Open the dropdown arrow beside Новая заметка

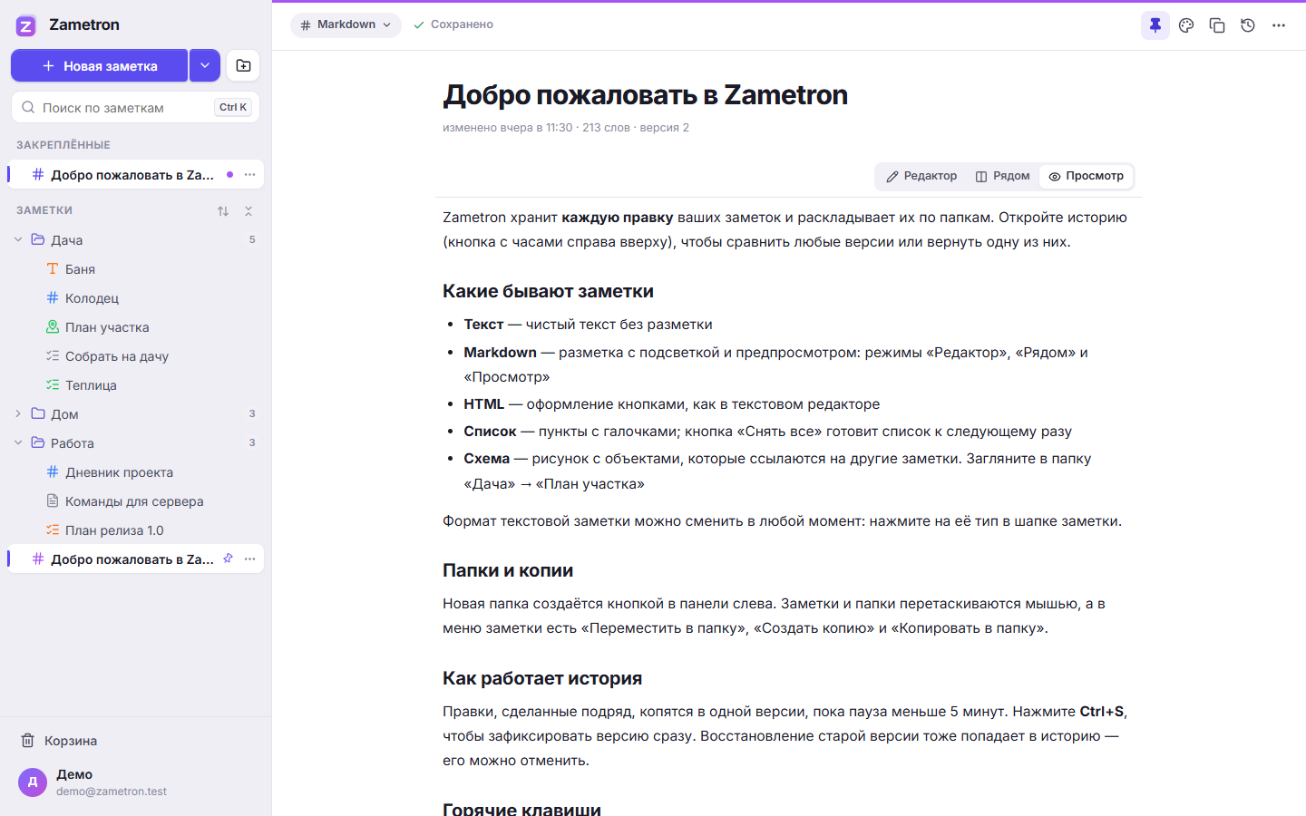click(x=205, y=65)
